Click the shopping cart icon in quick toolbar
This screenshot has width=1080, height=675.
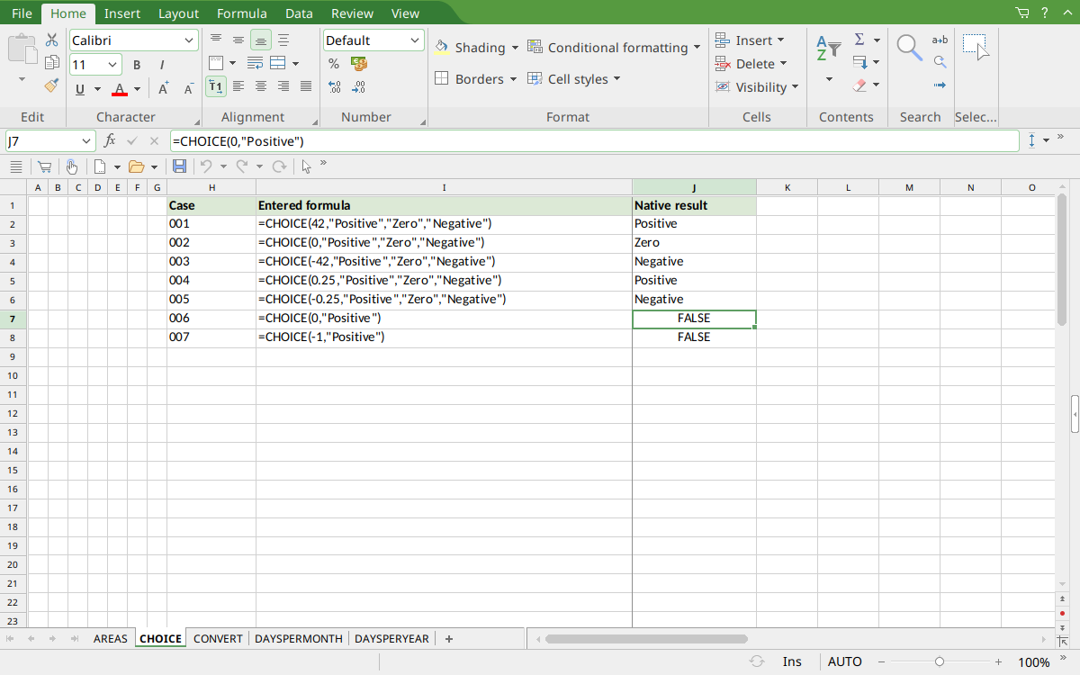click(x=43, y=166)
